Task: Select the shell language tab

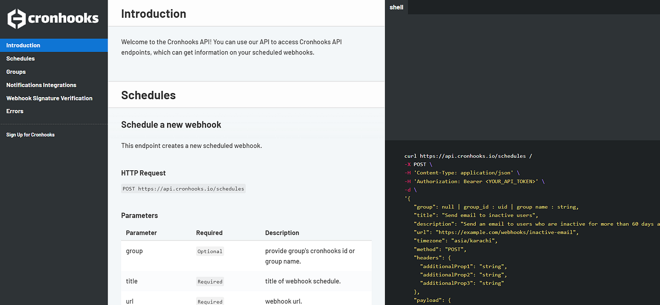Action: [397, 7]
